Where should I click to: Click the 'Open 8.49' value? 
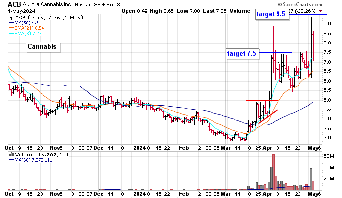tap(134, 11)
